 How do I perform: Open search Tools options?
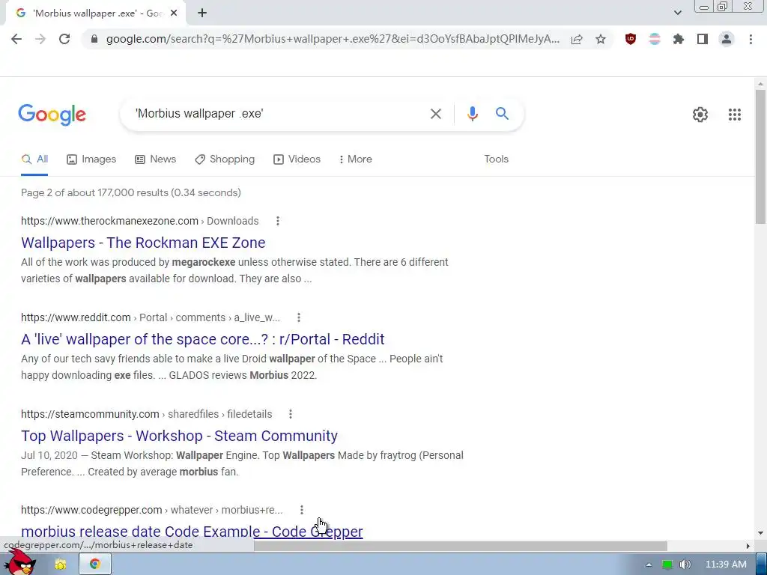(x=496, y=159)
